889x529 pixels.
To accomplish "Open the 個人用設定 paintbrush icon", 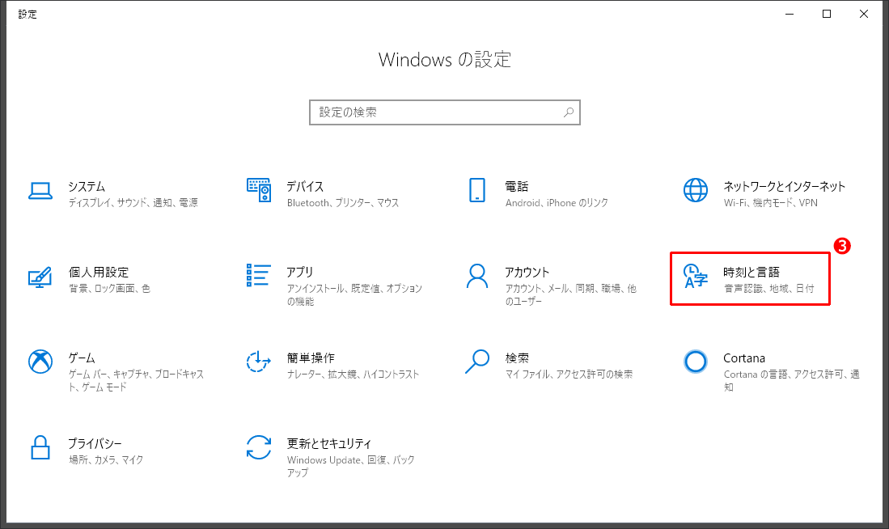I will pos(40,277).
